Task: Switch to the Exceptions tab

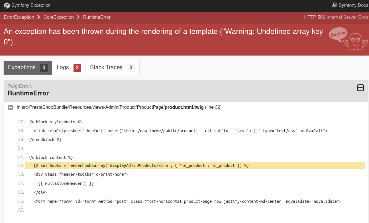Action: tap(28, 67)
